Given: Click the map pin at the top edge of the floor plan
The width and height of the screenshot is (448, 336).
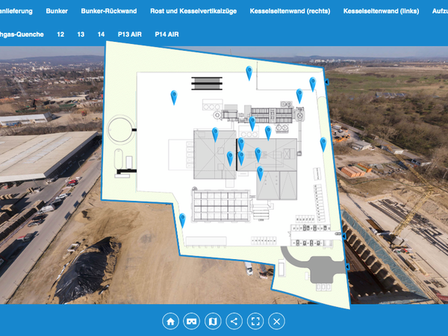Looking at the screenshot, I should pyautogui.click(x=249, y=71).
